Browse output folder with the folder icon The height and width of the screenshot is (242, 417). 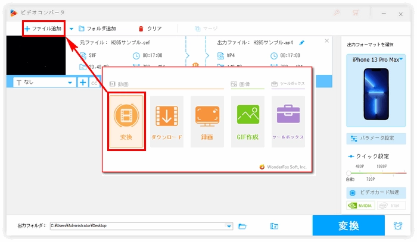point(242,226)
